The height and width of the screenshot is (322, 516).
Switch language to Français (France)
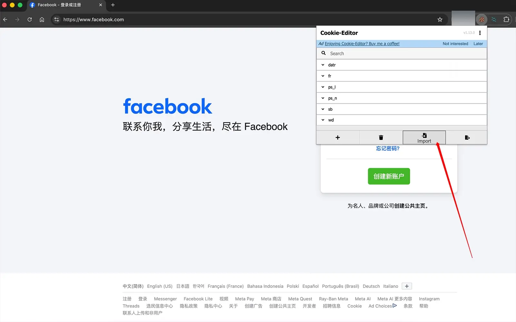click(x=225, y=286)
